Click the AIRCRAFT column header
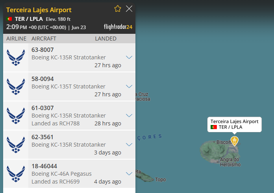The height and width of the screenshot is (193, 274). [x=44, y=39]
